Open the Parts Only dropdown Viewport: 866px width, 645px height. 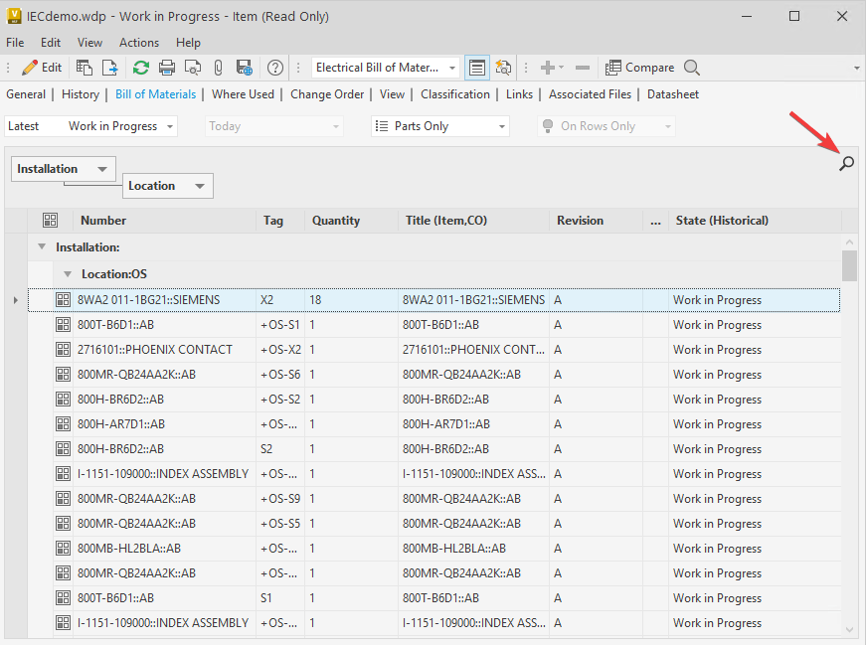440,126
